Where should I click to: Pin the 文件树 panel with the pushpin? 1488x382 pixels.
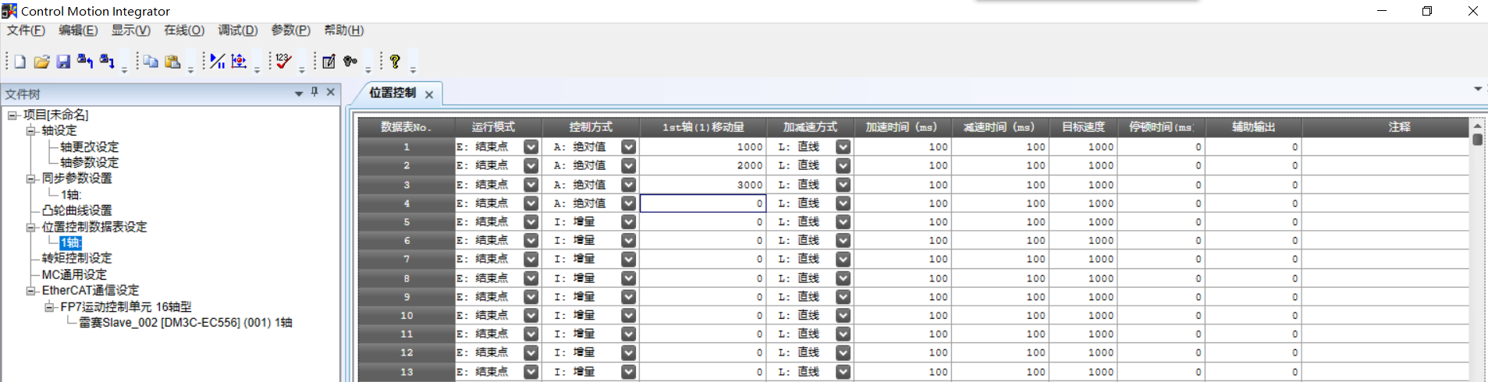coord(314,92)
